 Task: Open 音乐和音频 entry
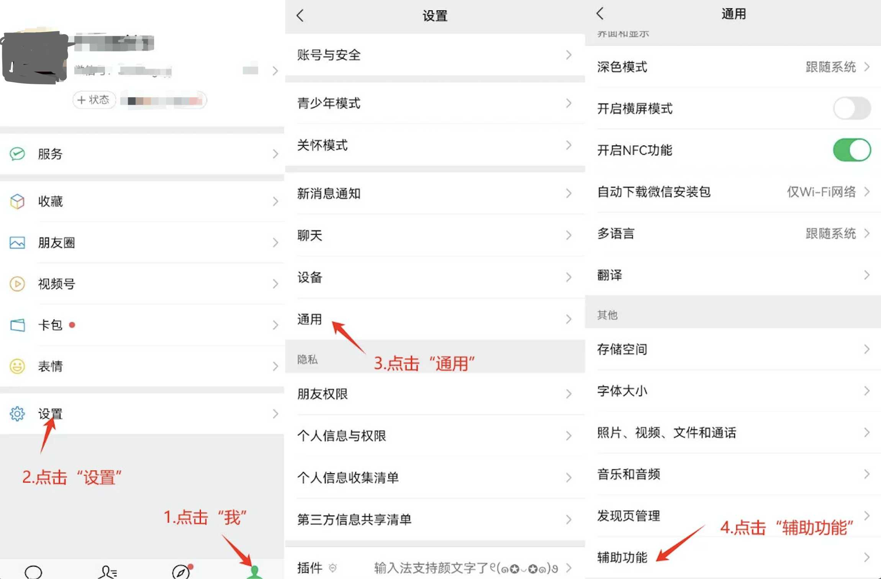tap(733, 474)
